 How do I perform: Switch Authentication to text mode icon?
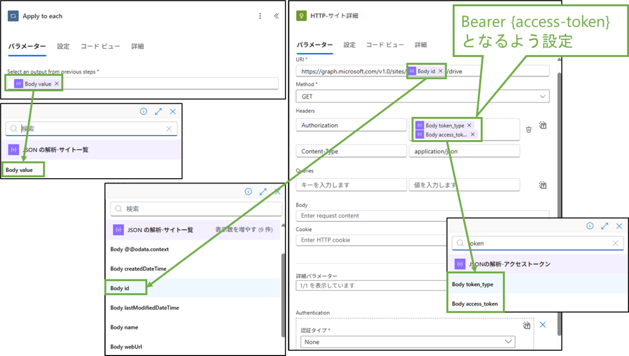point(526,326)
